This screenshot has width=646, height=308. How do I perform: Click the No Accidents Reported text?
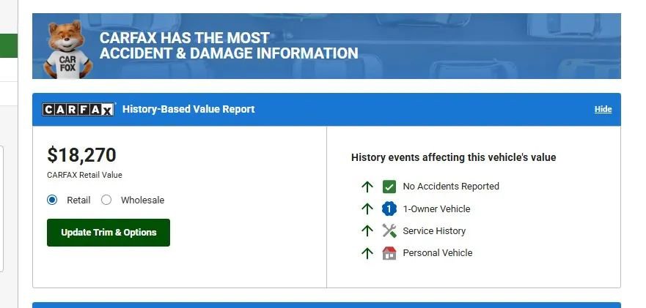(x=450, y=187)
